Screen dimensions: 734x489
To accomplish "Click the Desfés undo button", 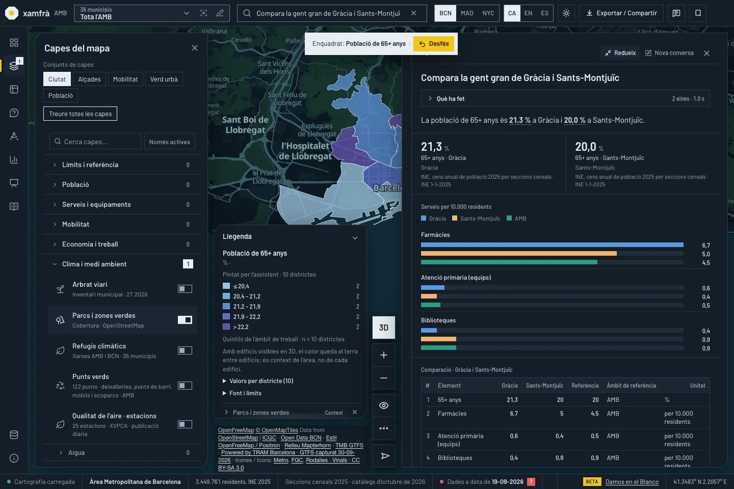I will 434,44.
